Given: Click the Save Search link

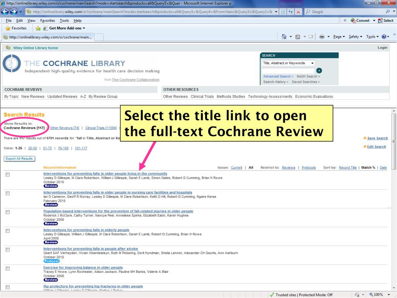Looking at the screenshot, I should (378, 138).
